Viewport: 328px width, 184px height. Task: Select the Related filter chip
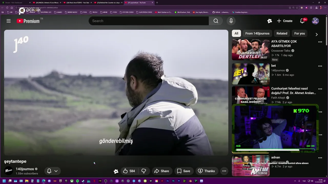[282, 33]
